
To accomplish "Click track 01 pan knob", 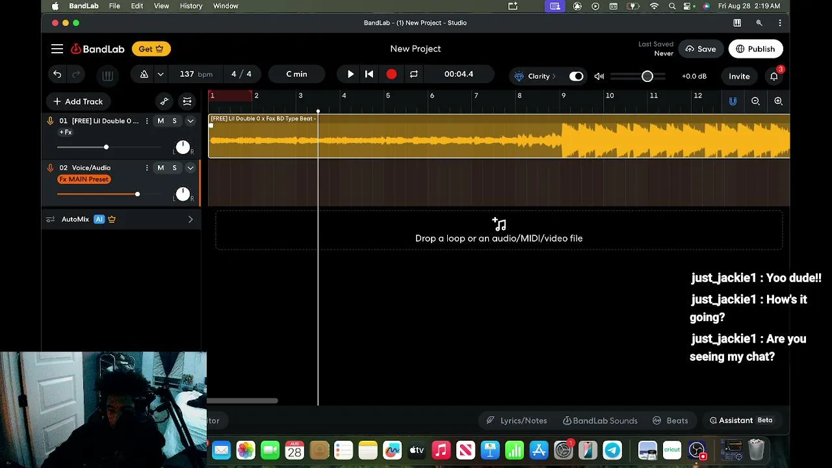I will [183, 148].
